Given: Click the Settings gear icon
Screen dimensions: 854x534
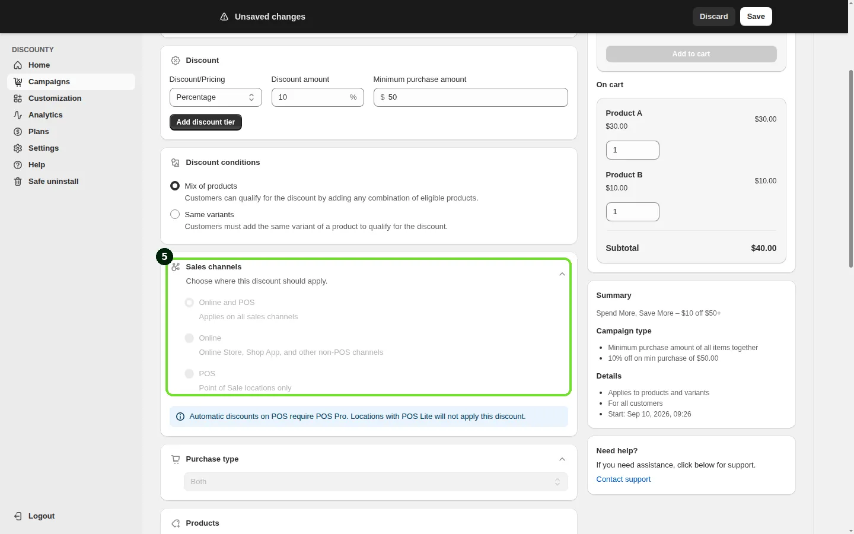Looking at the screenshot, I should tap(18, 148).
